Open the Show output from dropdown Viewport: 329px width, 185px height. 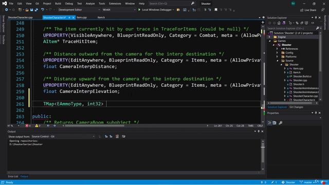[63, 136]
